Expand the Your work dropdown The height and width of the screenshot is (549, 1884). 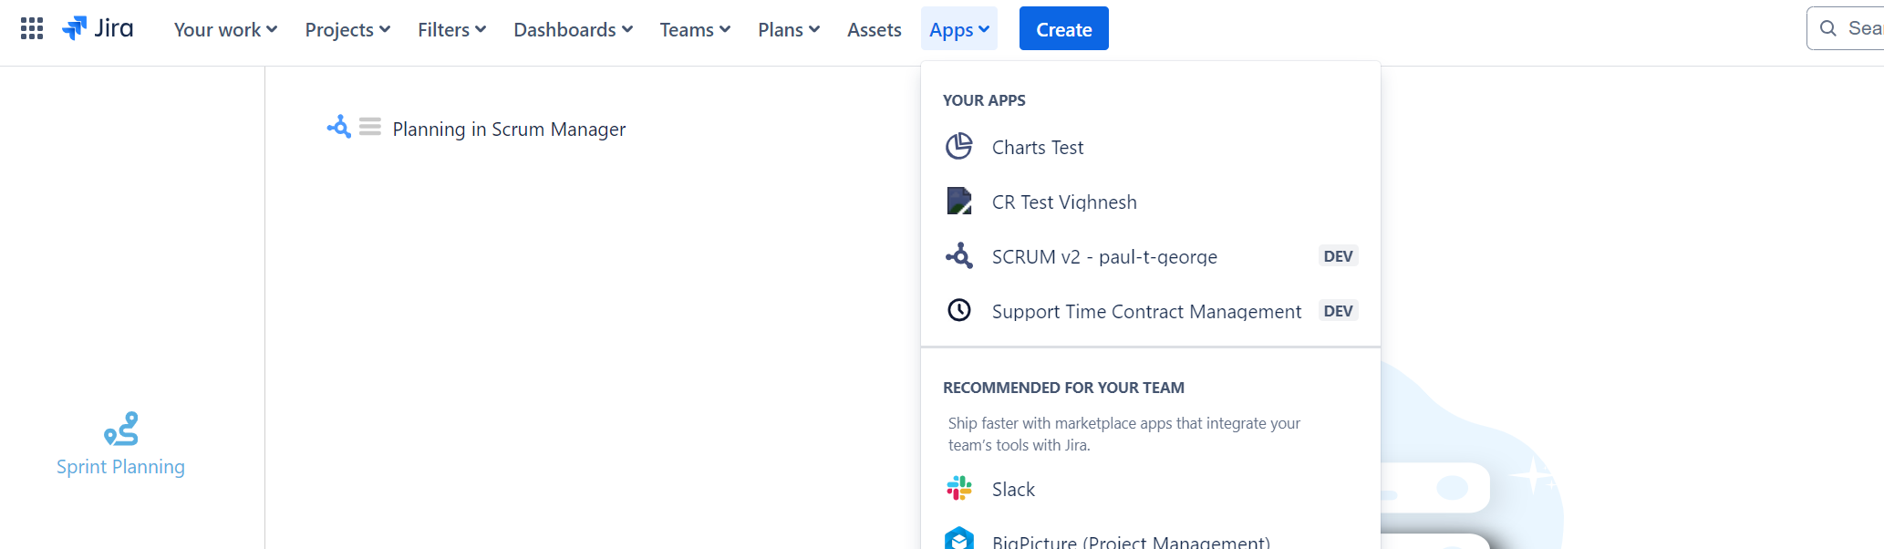point(225,30)
